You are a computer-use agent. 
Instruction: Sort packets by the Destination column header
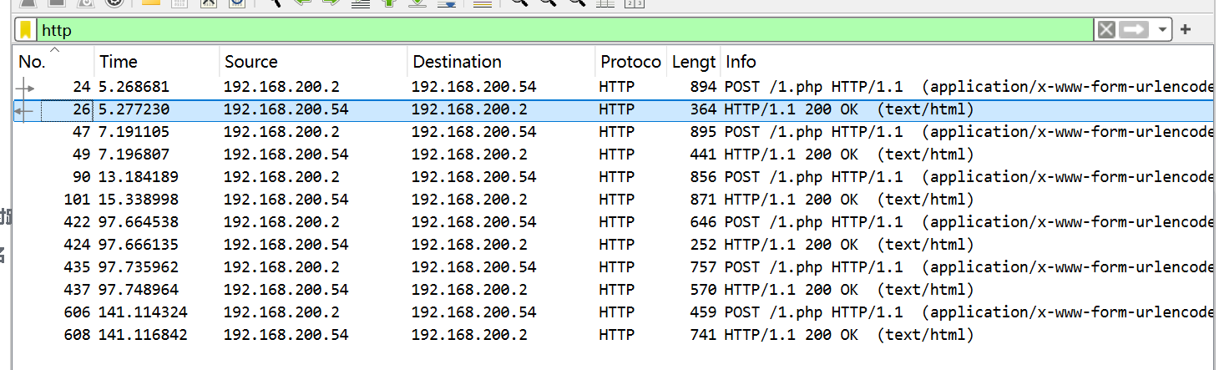(502, 61)
